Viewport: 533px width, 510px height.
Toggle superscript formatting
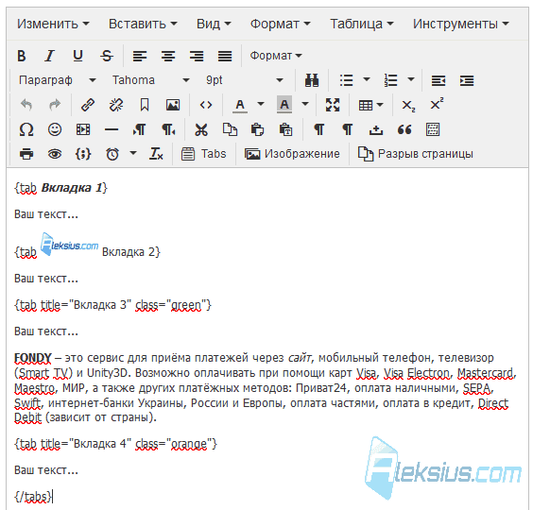[x=437, y=104]
